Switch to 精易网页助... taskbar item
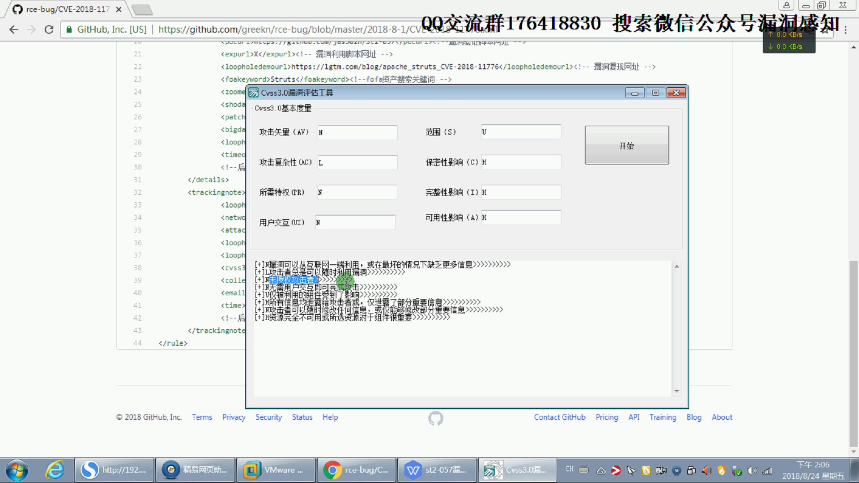859x483 pixels. (x=195, y=470)
